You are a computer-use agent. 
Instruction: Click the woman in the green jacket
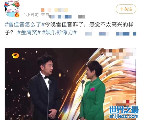93,90
